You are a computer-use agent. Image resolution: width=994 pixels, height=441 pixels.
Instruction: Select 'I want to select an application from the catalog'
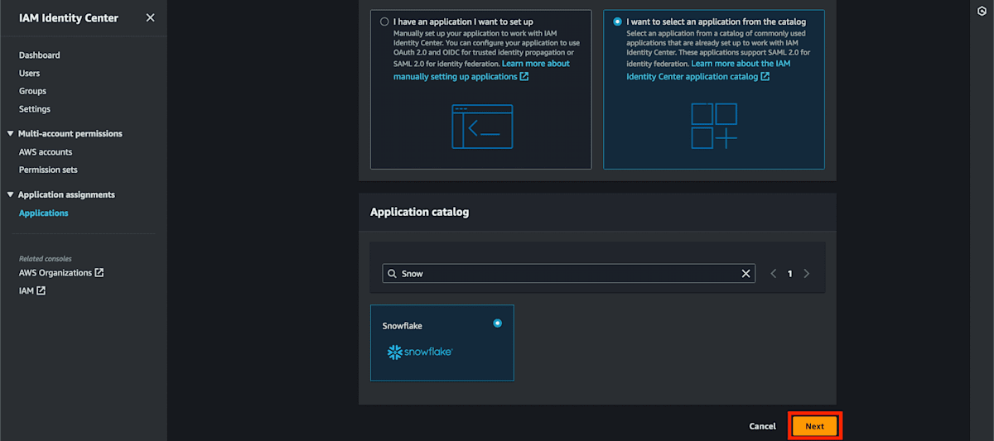617,22
